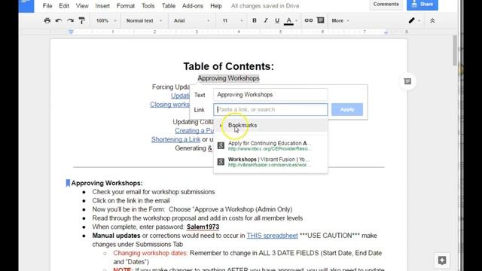This screenshot has width=482, height=271.
Task: Open the zoom 100% dropdown
Action: tap(105, 20)
